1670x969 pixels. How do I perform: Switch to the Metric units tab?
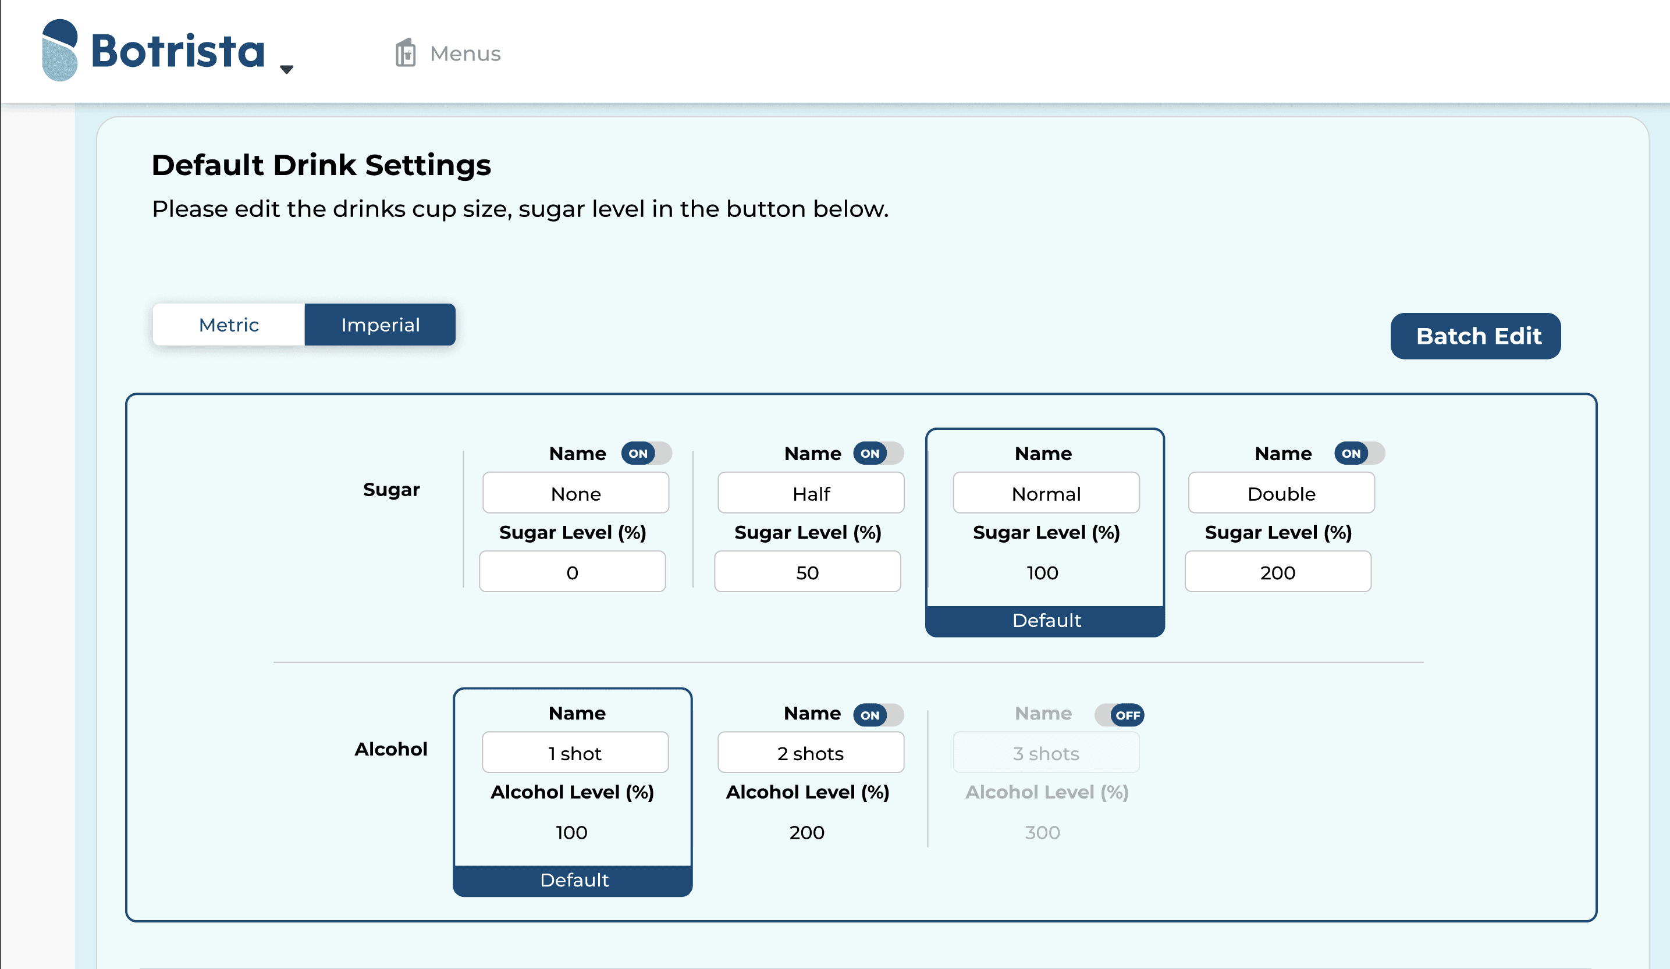click(x=229, y=325)
